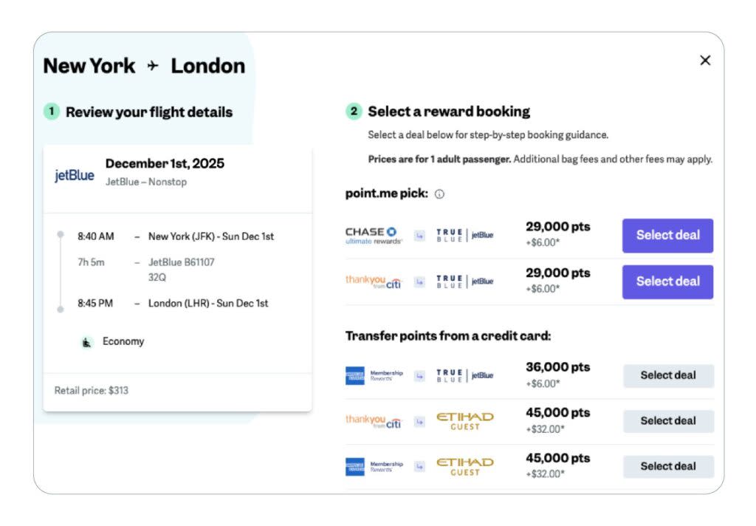This screenshot has width=756, height=526.
Task: Select the Amex TrueBlue 36,000 pts deal
Action: [x=668, y=375]
